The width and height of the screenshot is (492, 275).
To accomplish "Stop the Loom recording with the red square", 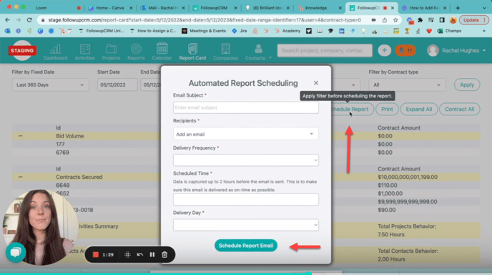I will pos(96,254).
